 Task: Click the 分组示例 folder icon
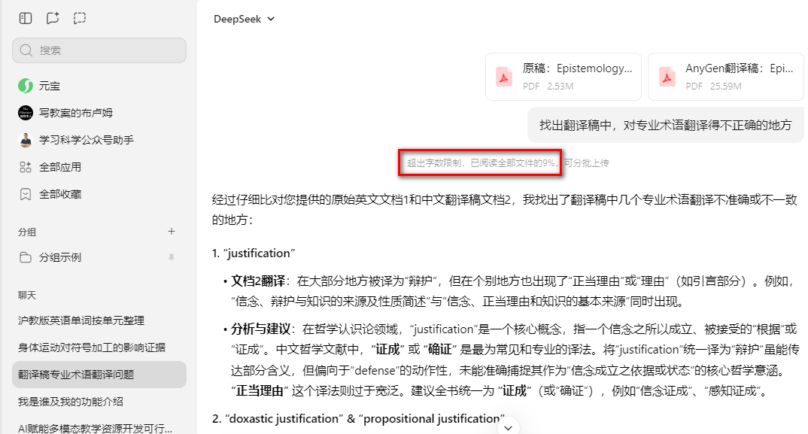click(x=25, y=258)
